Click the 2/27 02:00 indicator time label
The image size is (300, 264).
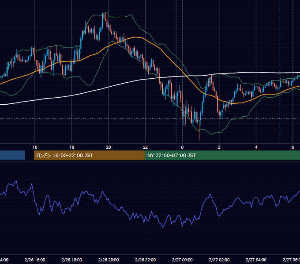[x=219, y=260]
